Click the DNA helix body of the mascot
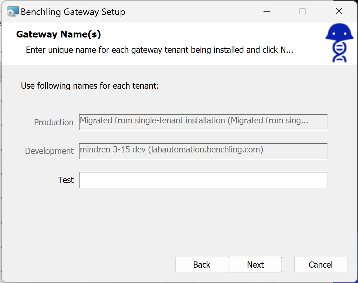 point(339,52)
